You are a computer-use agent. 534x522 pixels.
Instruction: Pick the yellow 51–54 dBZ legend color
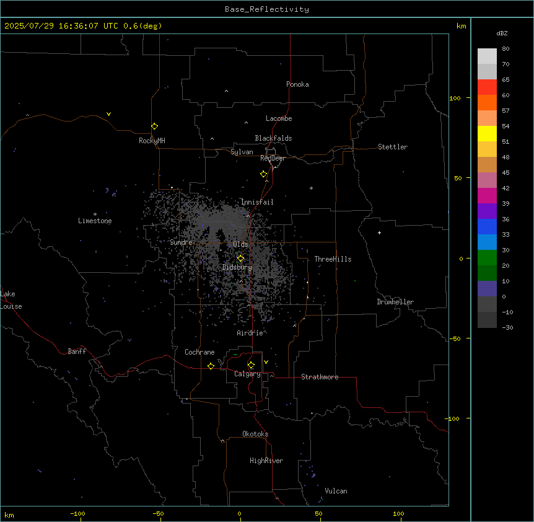pos(487,133)
